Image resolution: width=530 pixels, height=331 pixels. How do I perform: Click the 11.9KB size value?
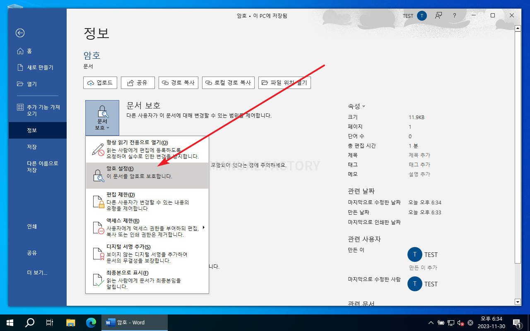[x=417, y=117]
